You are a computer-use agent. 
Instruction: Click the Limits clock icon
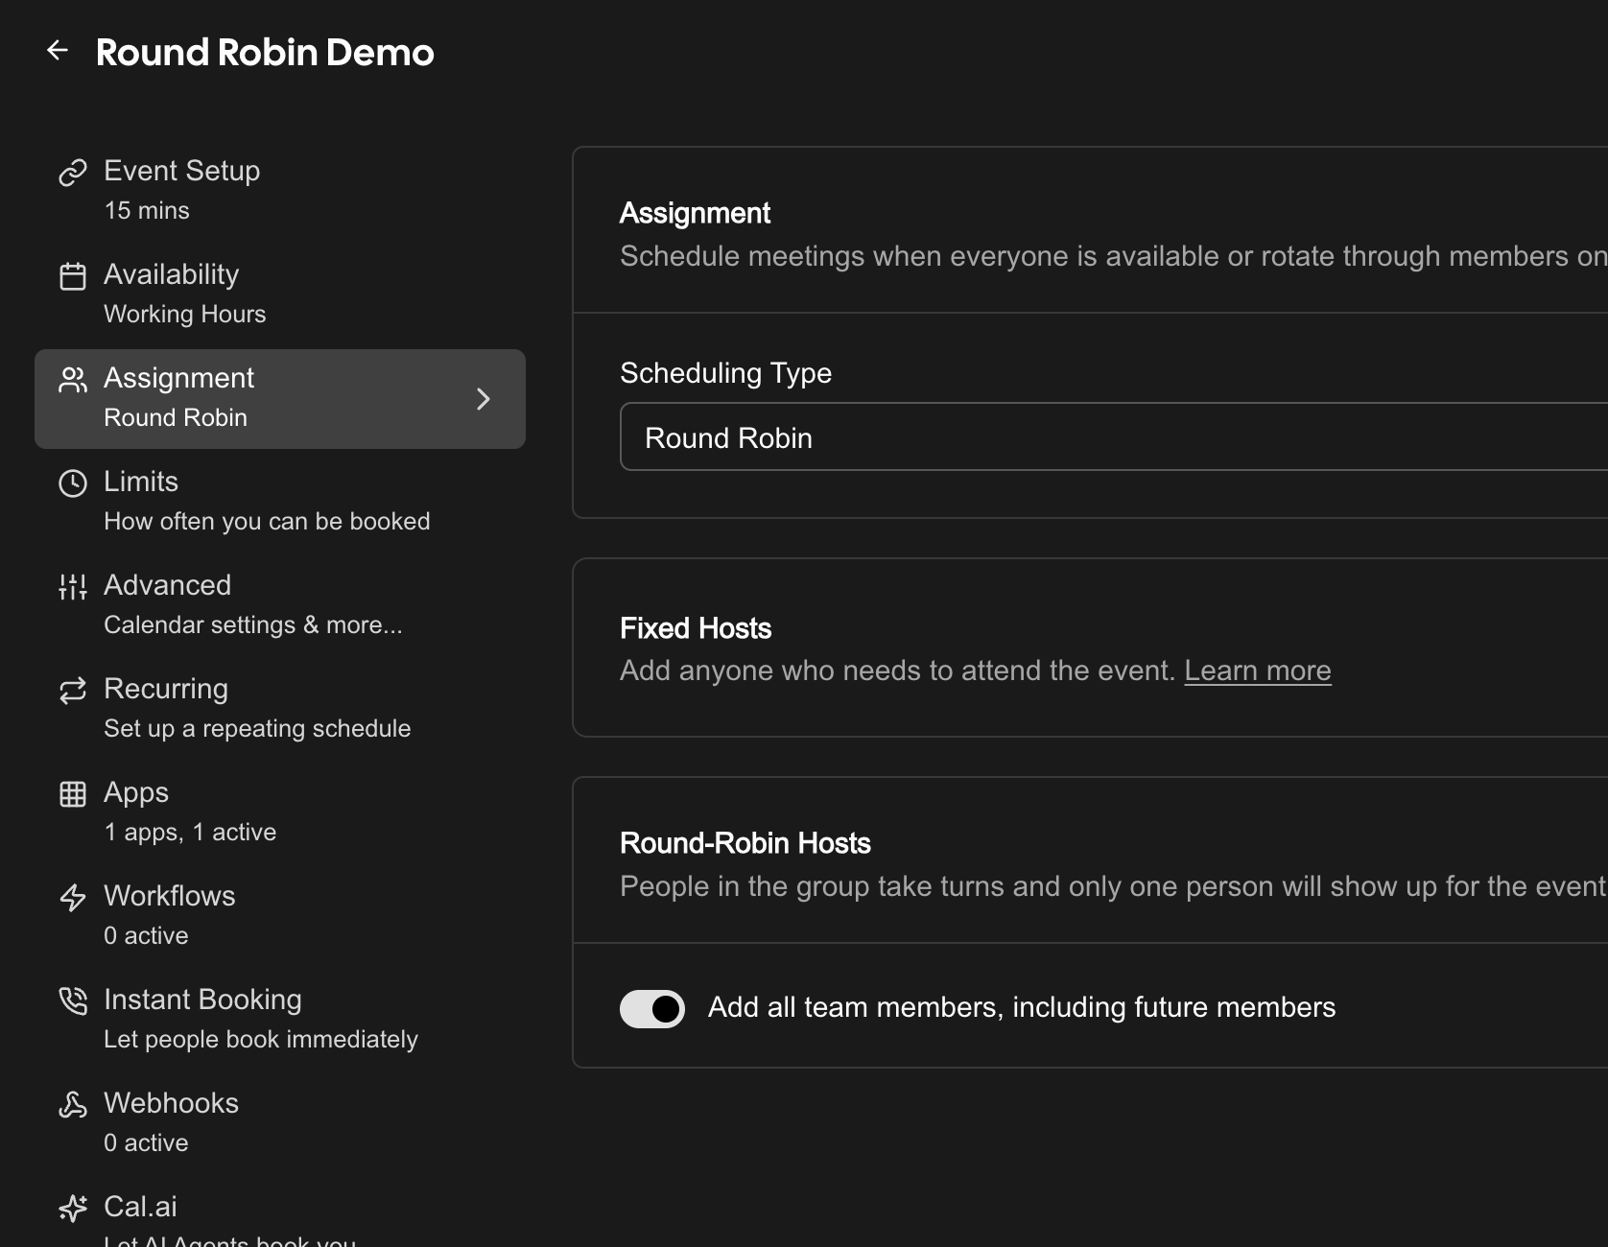[x=73, y=483]
